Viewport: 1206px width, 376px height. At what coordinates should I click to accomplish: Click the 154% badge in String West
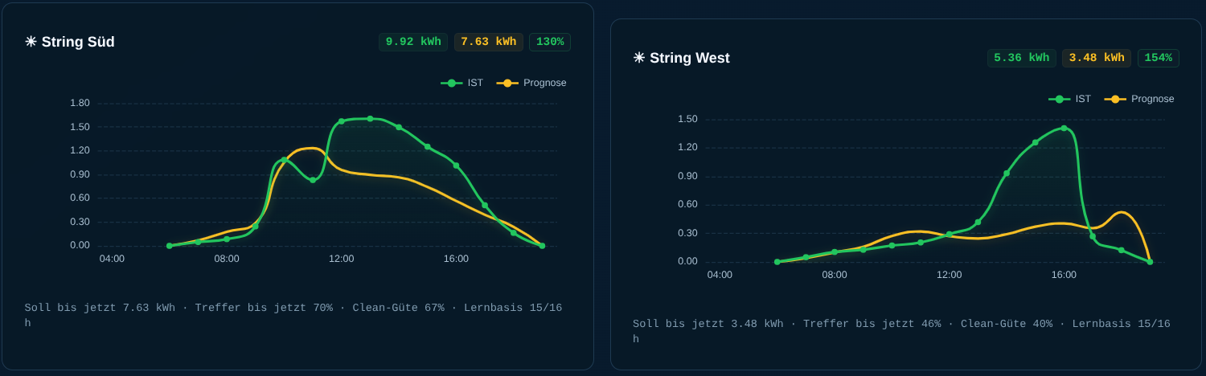click(1159, 58)
